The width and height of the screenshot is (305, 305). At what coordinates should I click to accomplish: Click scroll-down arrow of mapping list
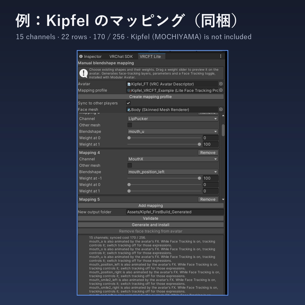click(223, 199)
